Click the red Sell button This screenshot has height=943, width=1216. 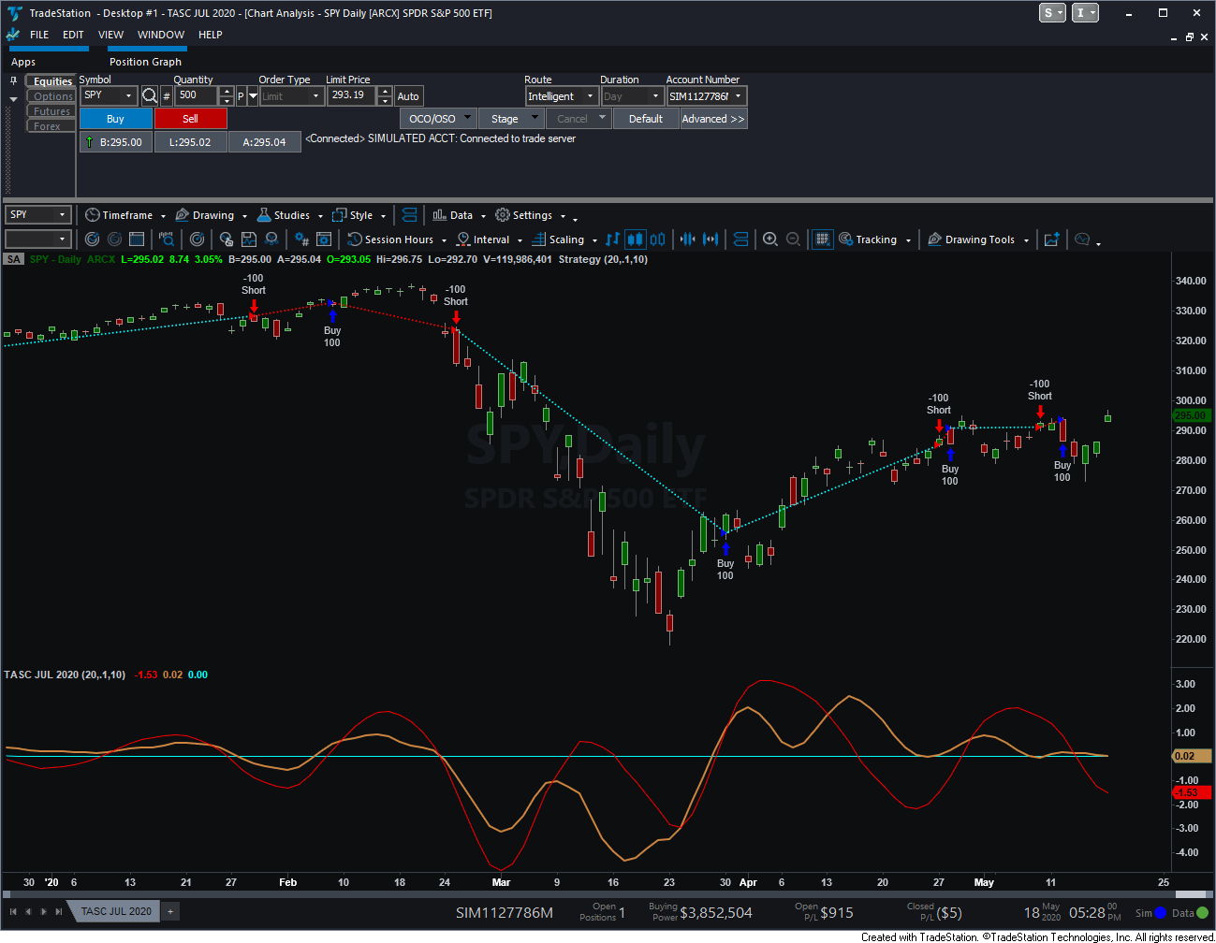click(190, 119)
